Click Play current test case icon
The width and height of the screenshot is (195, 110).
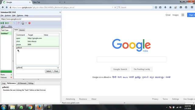coord(7,23)
